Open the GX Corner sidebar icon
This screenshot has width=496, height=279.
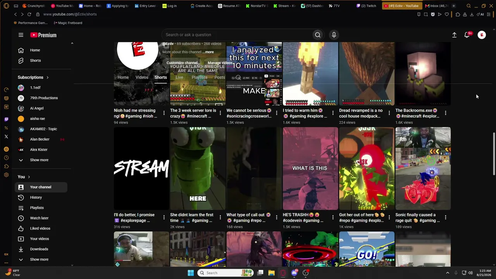pyautogui.click(x=6, y=254)
